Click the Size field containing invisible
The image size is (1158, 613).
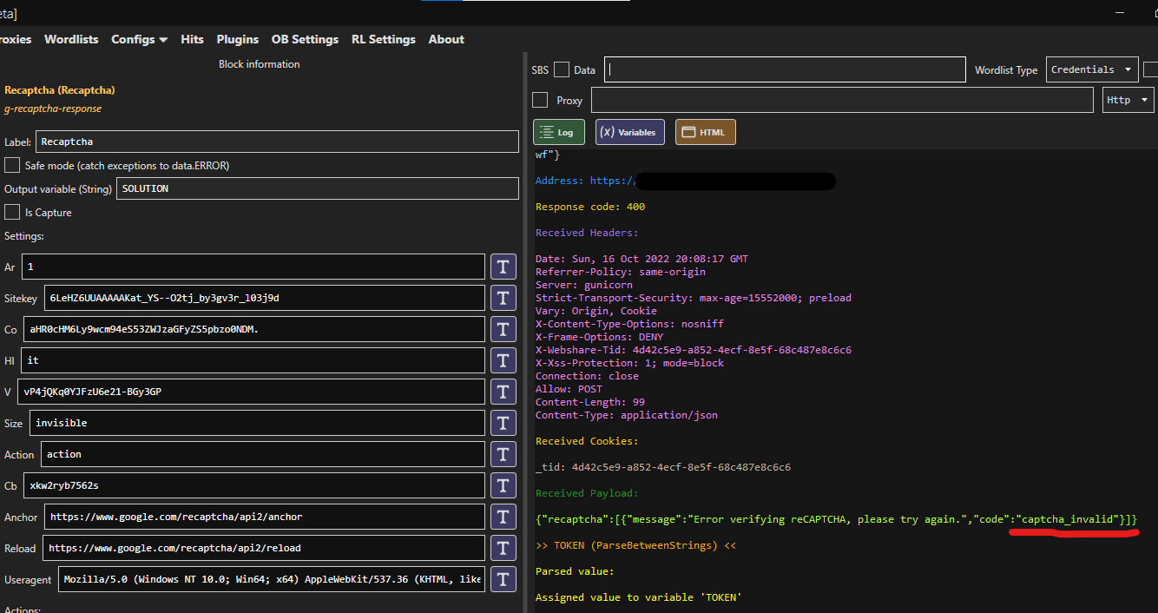(x=257, y=423)
